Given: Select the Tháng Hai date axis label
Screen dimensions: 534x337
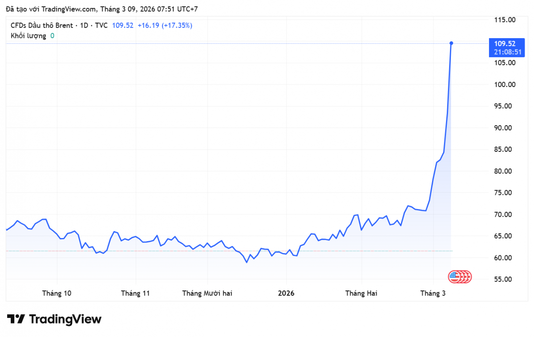Looking at the screenshot, I should tap(361, 293).
